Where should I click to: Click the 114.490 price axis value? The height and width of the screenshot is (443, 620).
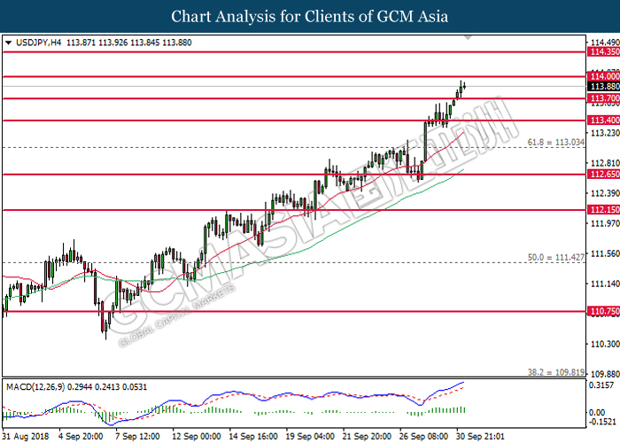[605, 43]
